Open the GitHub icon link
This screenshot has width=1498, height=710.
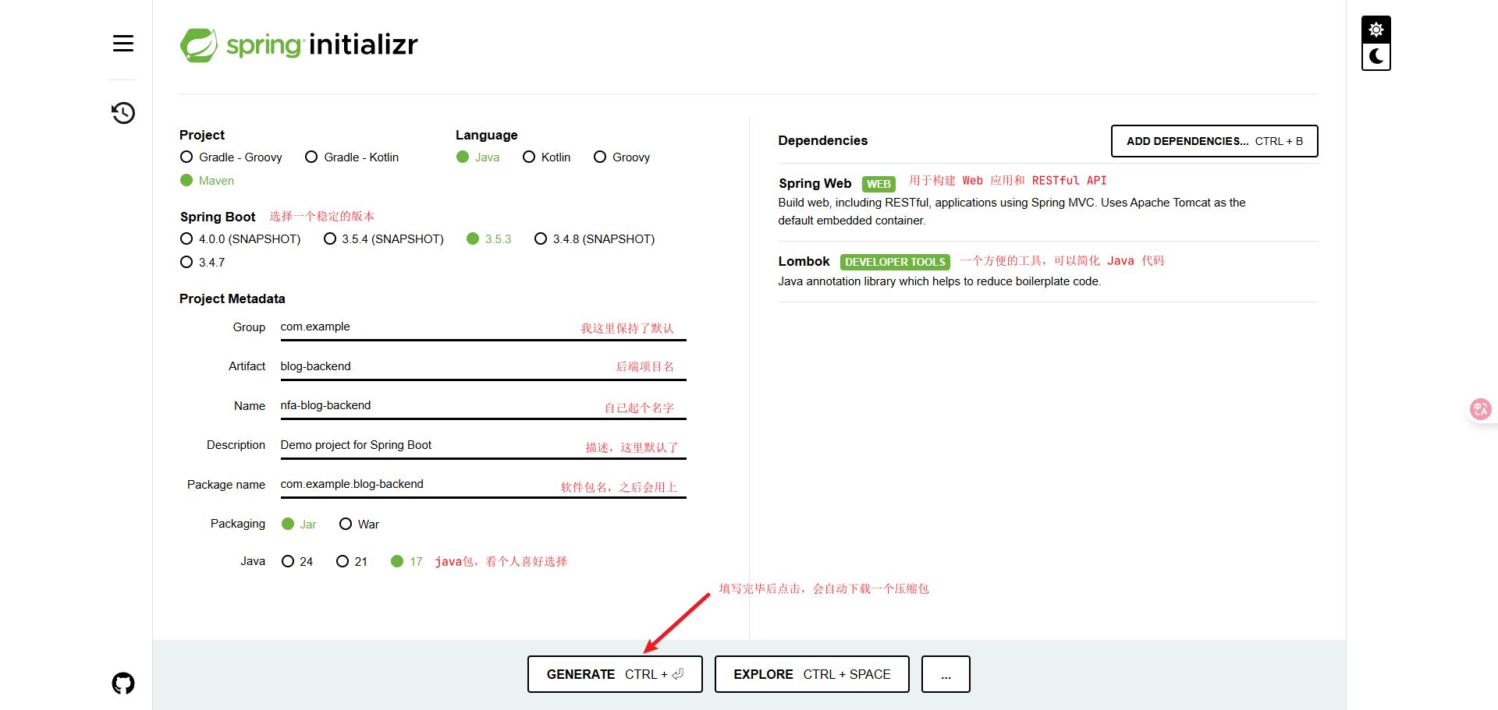point(123,684)
